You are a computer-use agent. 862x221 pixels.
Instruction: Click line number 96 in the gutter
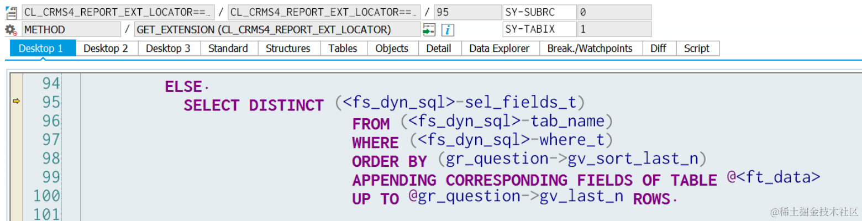coord(51,121)
